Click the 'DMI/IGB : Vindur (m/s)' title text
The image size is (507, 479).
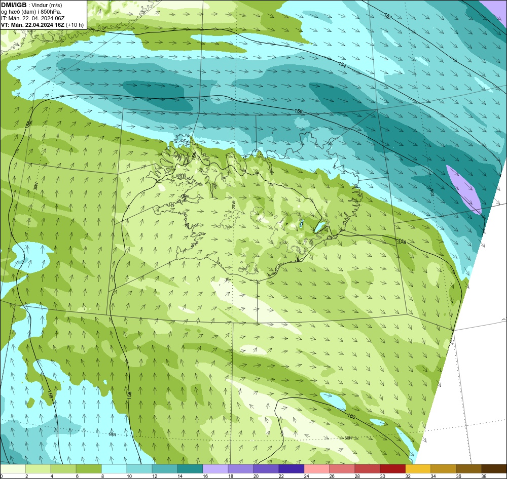click(31, 5)
